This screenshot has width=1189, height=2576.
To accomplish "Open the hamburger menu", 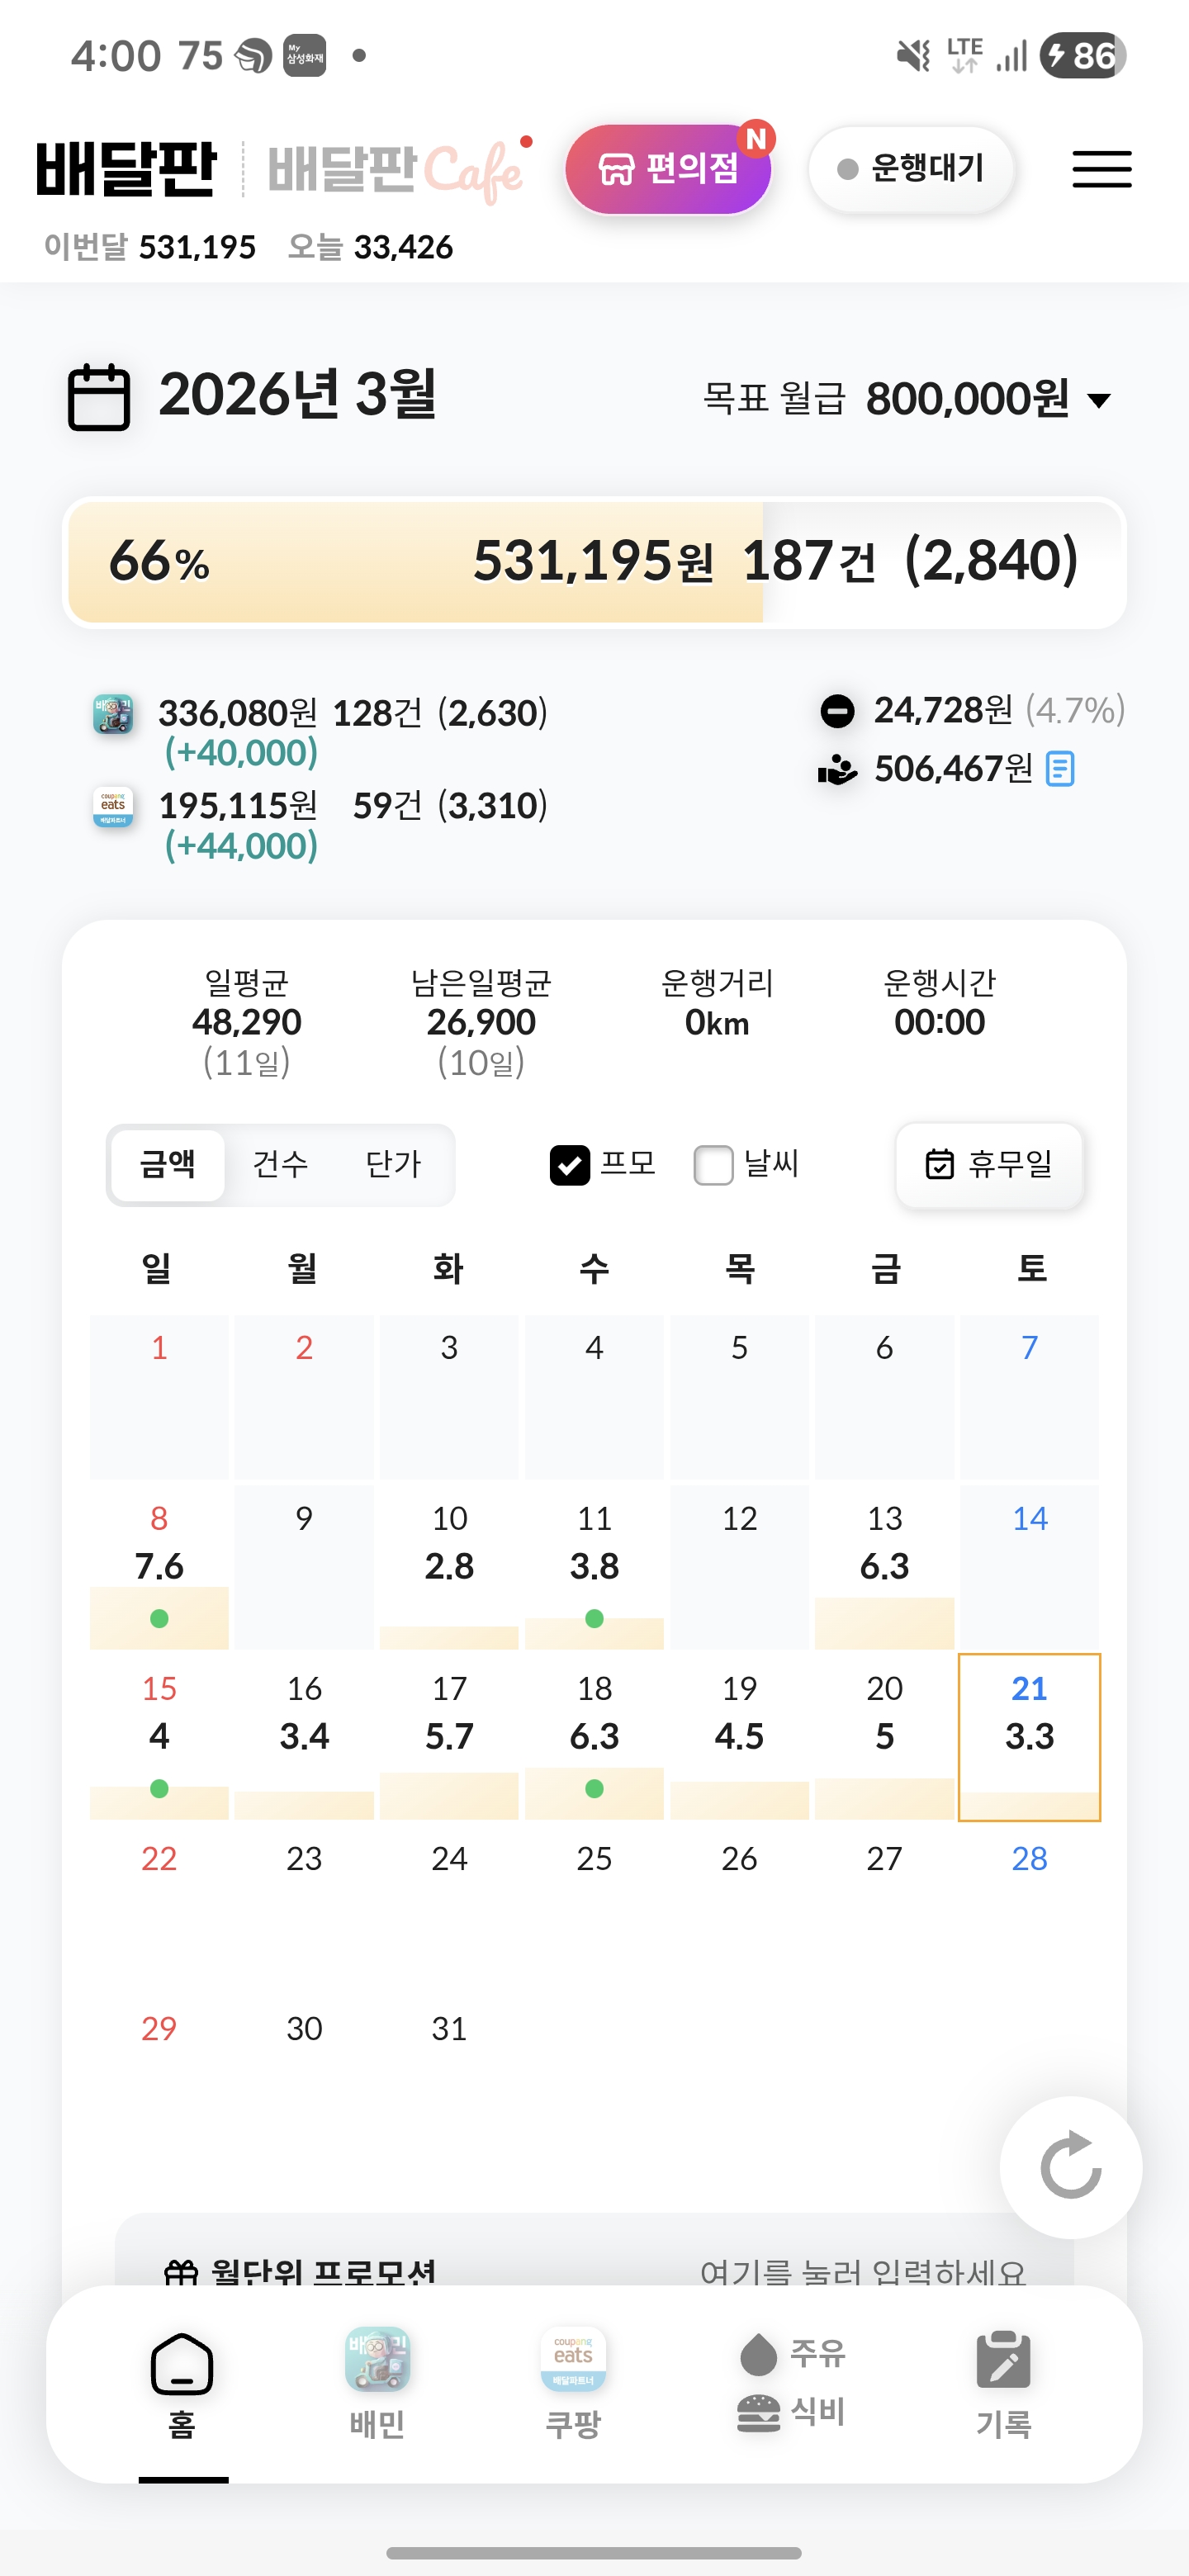I will pyautogui.click(x=1101, y=169).
